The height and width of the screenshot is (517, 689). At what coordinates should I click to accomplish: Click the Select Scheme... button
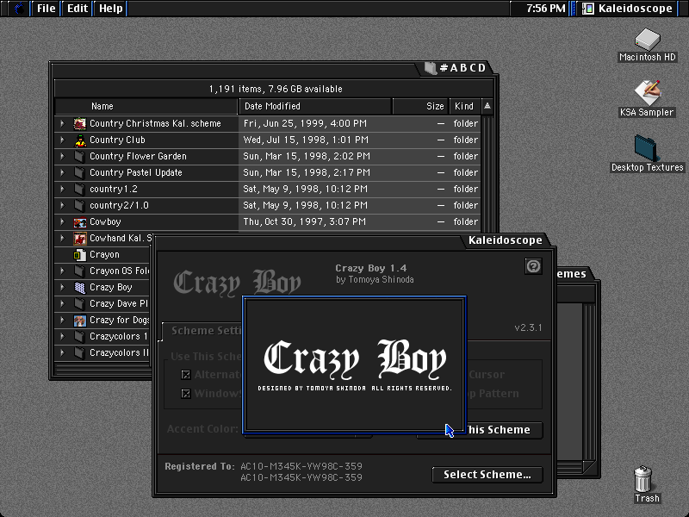pos(487,475)
